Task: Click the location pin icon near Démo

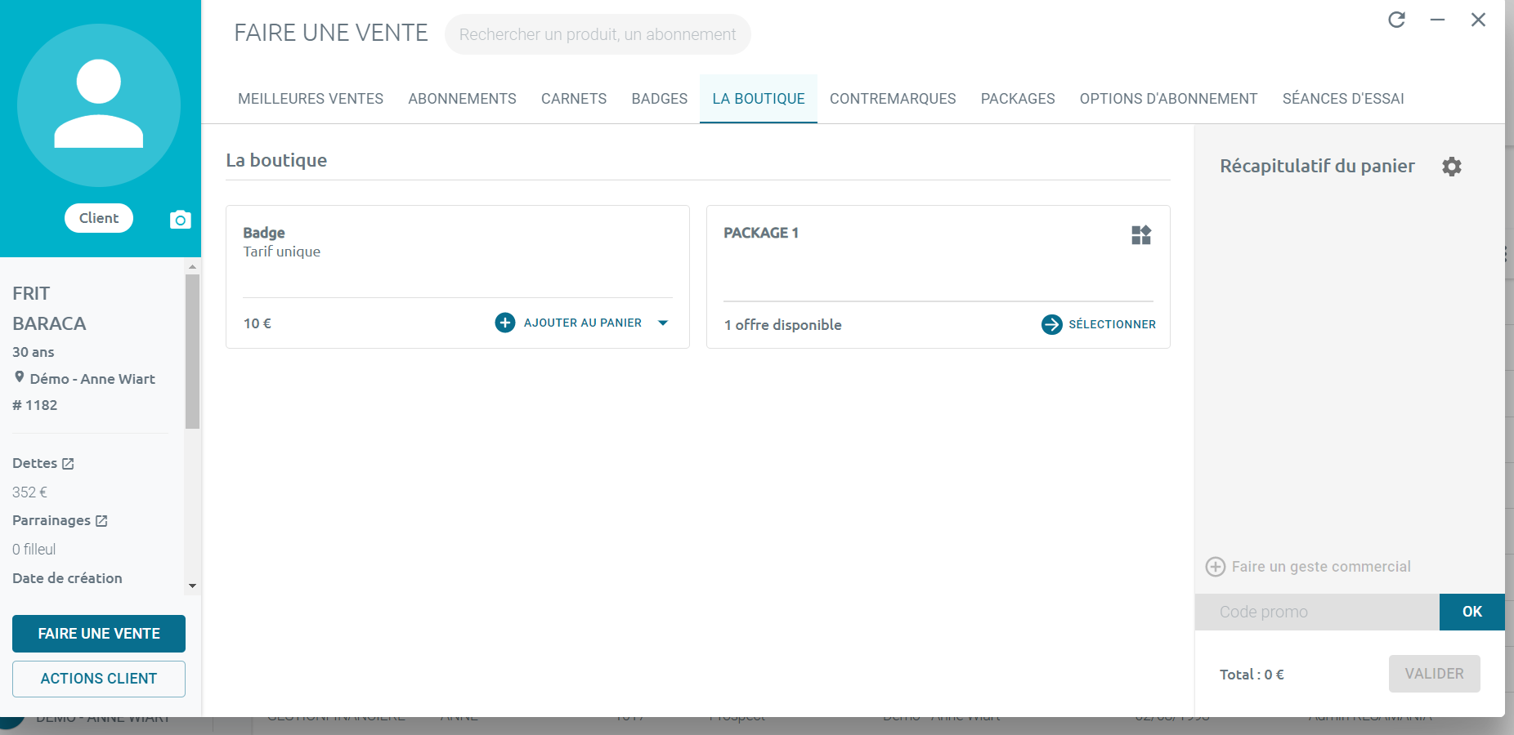Action: (x=20, y=377)
